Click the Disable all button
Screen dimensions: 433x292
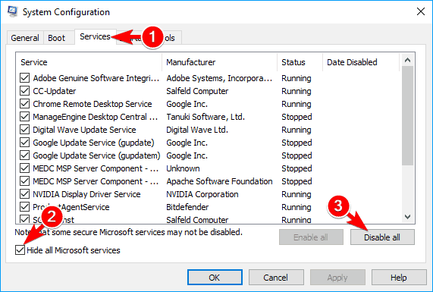click(x=382, y=237)
